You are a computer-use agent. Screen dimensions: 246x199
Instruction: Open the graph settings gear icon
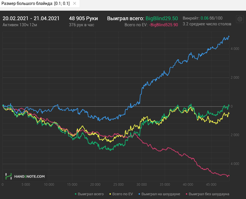click(240, 19)
